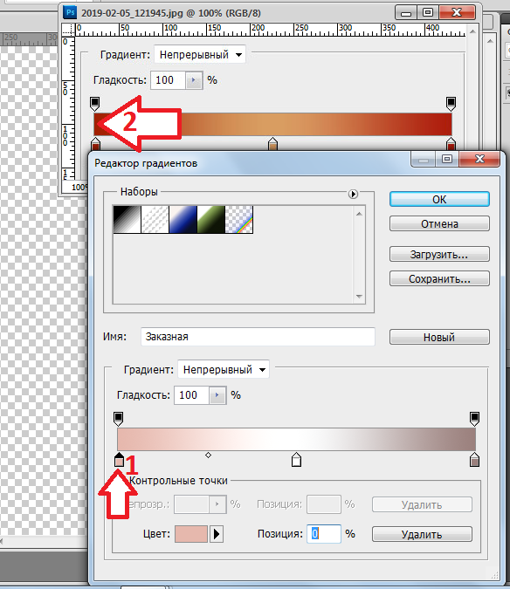510x589 pixels.
Task: Click the OK button
Action: [x=439, y=199]
